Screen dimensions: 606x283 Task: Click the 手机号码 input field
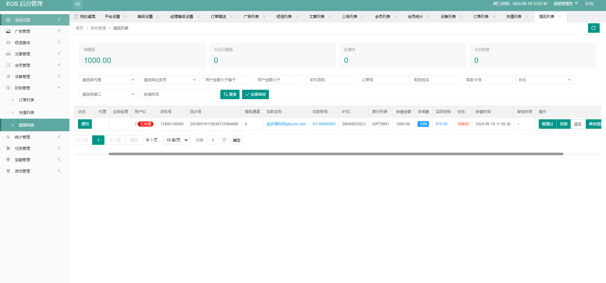(331, 80)
